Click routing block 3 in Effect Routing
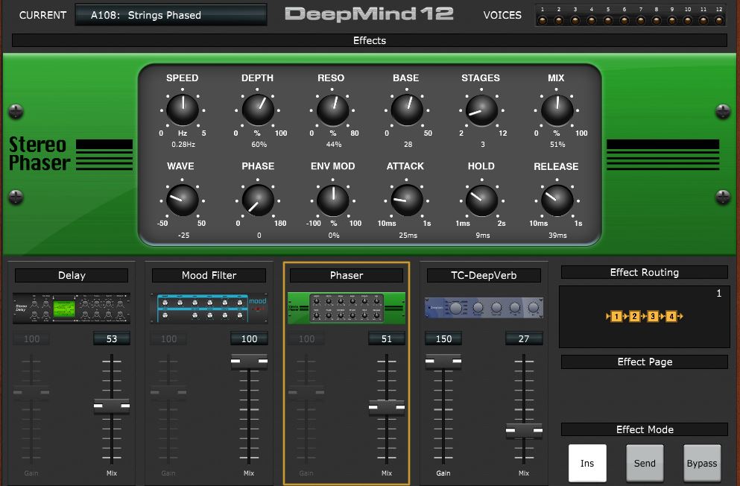 (x=653, y=316)
